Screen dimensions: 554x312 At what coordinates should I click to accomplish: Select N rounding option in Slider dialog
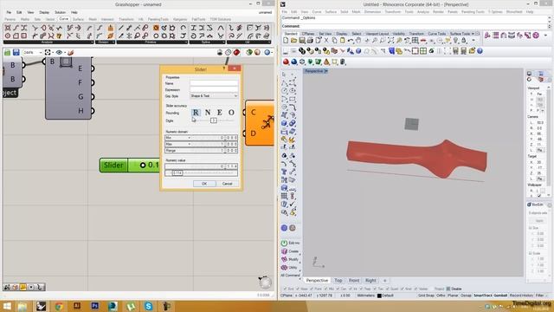[208, 113]
